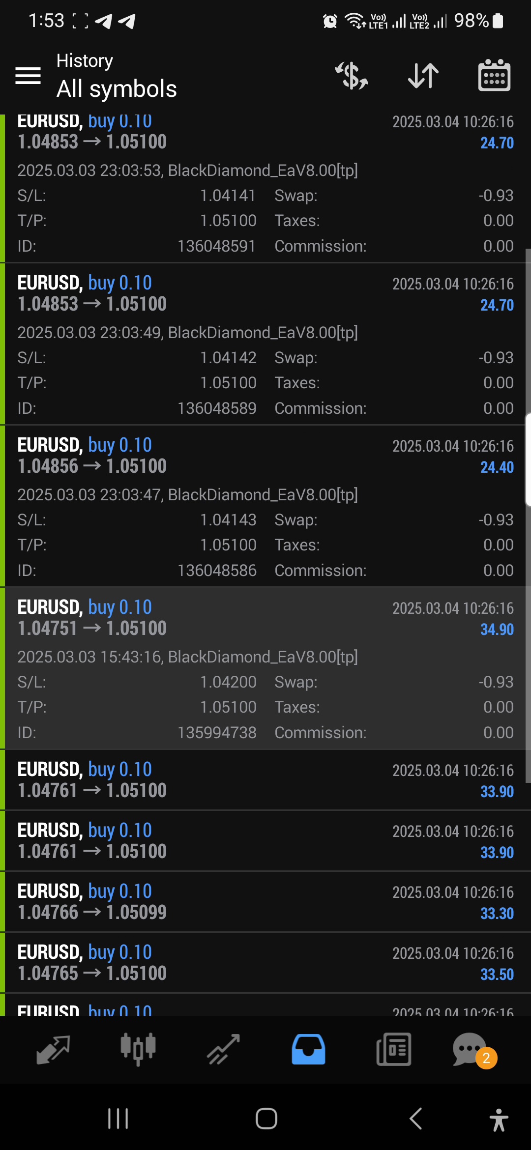Tap the All symbols header title
This screenshot has height=1150, width=531.
(117, 89)
